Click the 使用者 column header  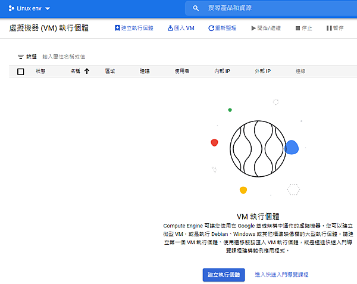click(182, 71)
